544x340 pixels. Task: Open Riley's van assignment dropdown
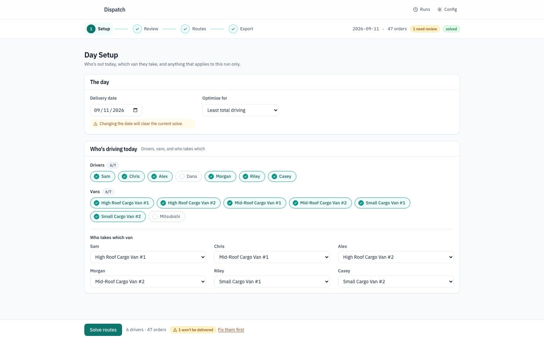[272, 282]
